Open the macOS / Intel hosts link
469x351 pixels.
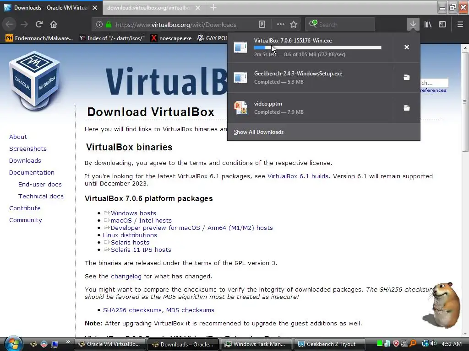click(x=141, y=220)
